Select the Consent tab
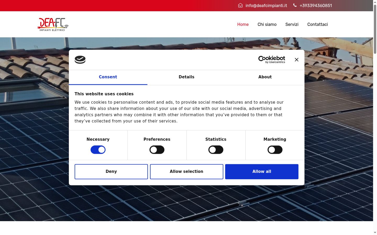The height and width of the screenshot is (235, 377). (108, 77)
